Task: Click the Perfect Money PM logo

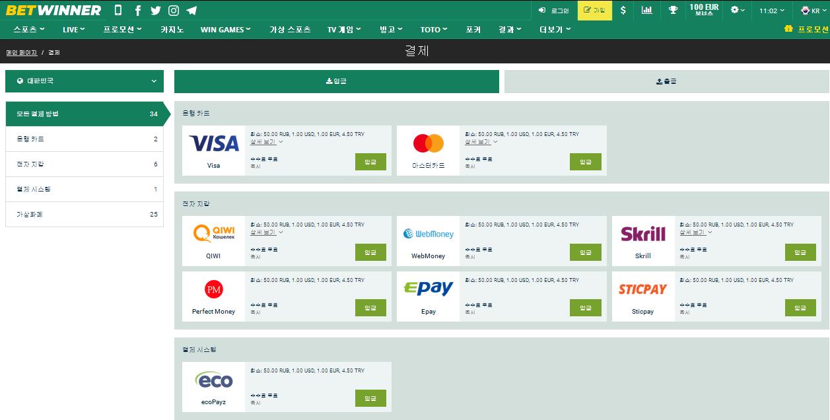Action: pyautogui.click(x=214, y=289)
